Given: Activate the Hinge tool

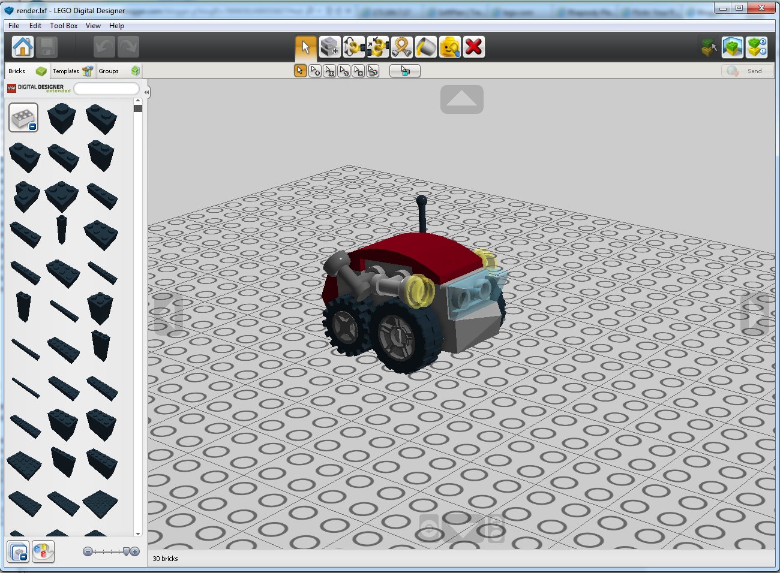Looking at the screenshot, I should (x=353, y=47).
